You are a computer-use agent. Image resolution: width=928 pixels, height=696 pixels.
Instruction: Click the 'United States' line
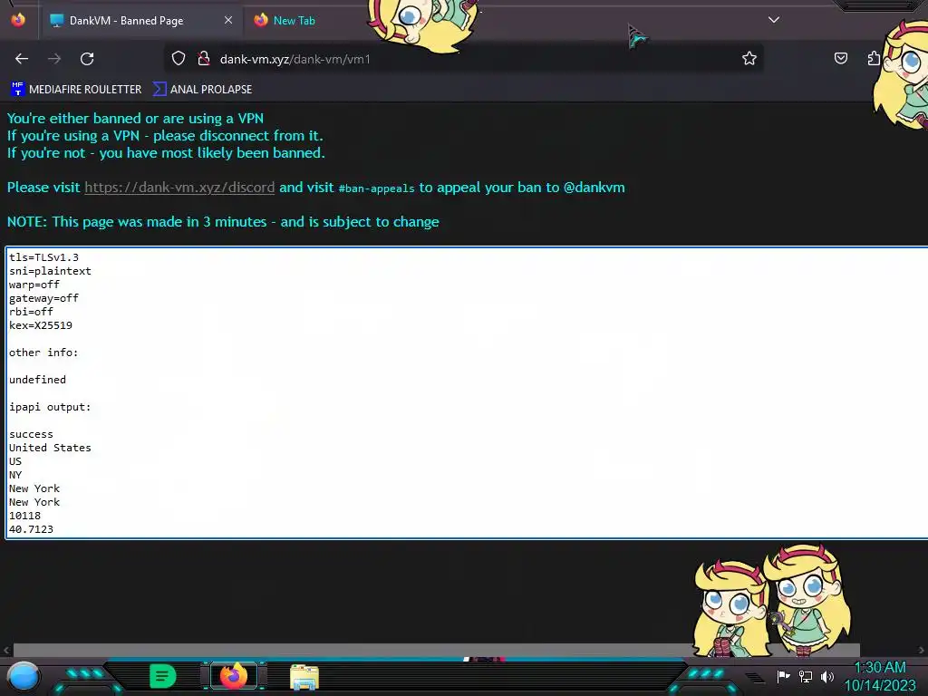coord(51,448)
